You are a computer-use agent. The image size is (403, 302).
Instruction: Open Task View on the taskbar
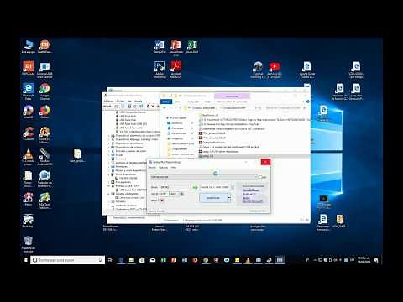[110, 260]
